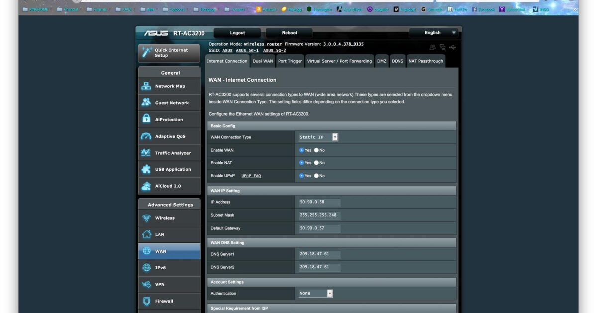Switch to the DMZ tab

pyautogui.click(x=382, y=61)
